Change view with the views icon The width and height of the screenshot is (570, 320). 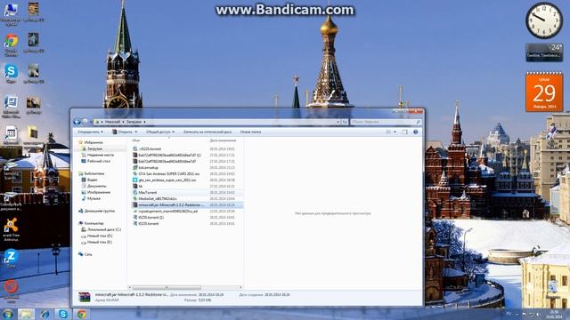point(388,132)
